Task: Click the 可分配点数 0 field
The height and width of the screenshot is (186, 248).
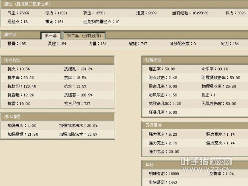Action: pyautogui.click(x=182, y=44)
